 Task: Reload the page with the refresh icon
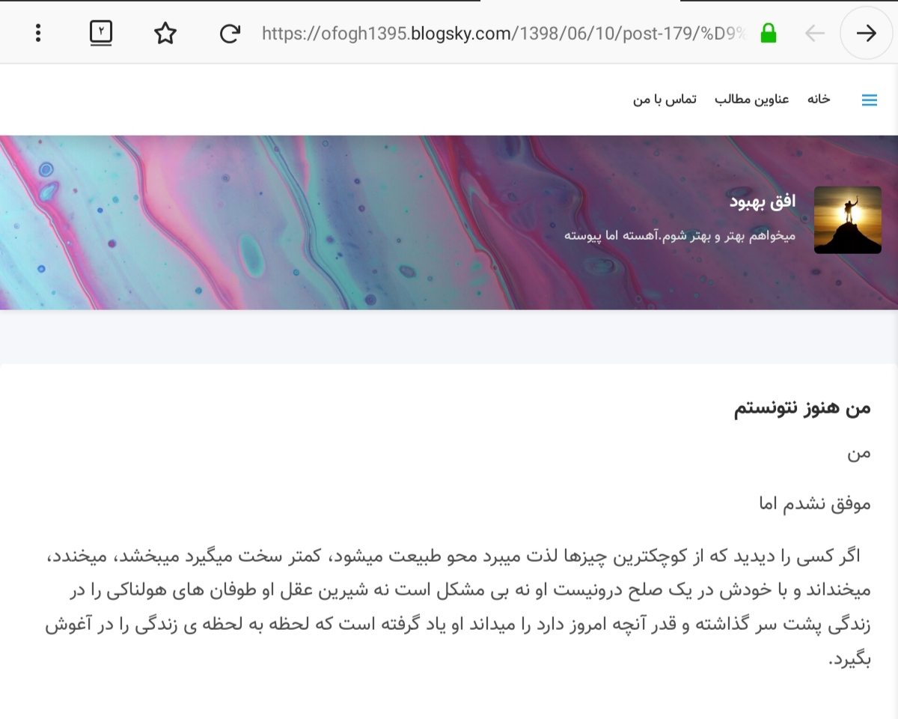[x=230, y=33]
